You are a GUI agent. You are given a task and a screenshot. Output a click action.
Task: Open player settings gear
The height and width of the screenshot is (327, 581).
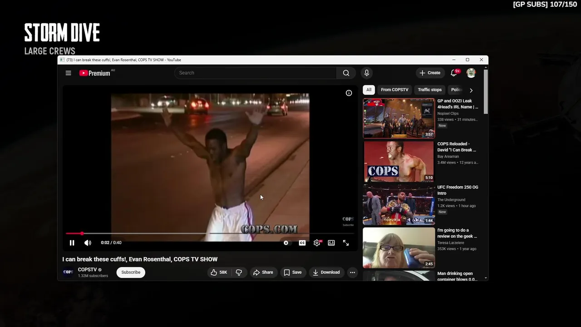tap(317, 243)
